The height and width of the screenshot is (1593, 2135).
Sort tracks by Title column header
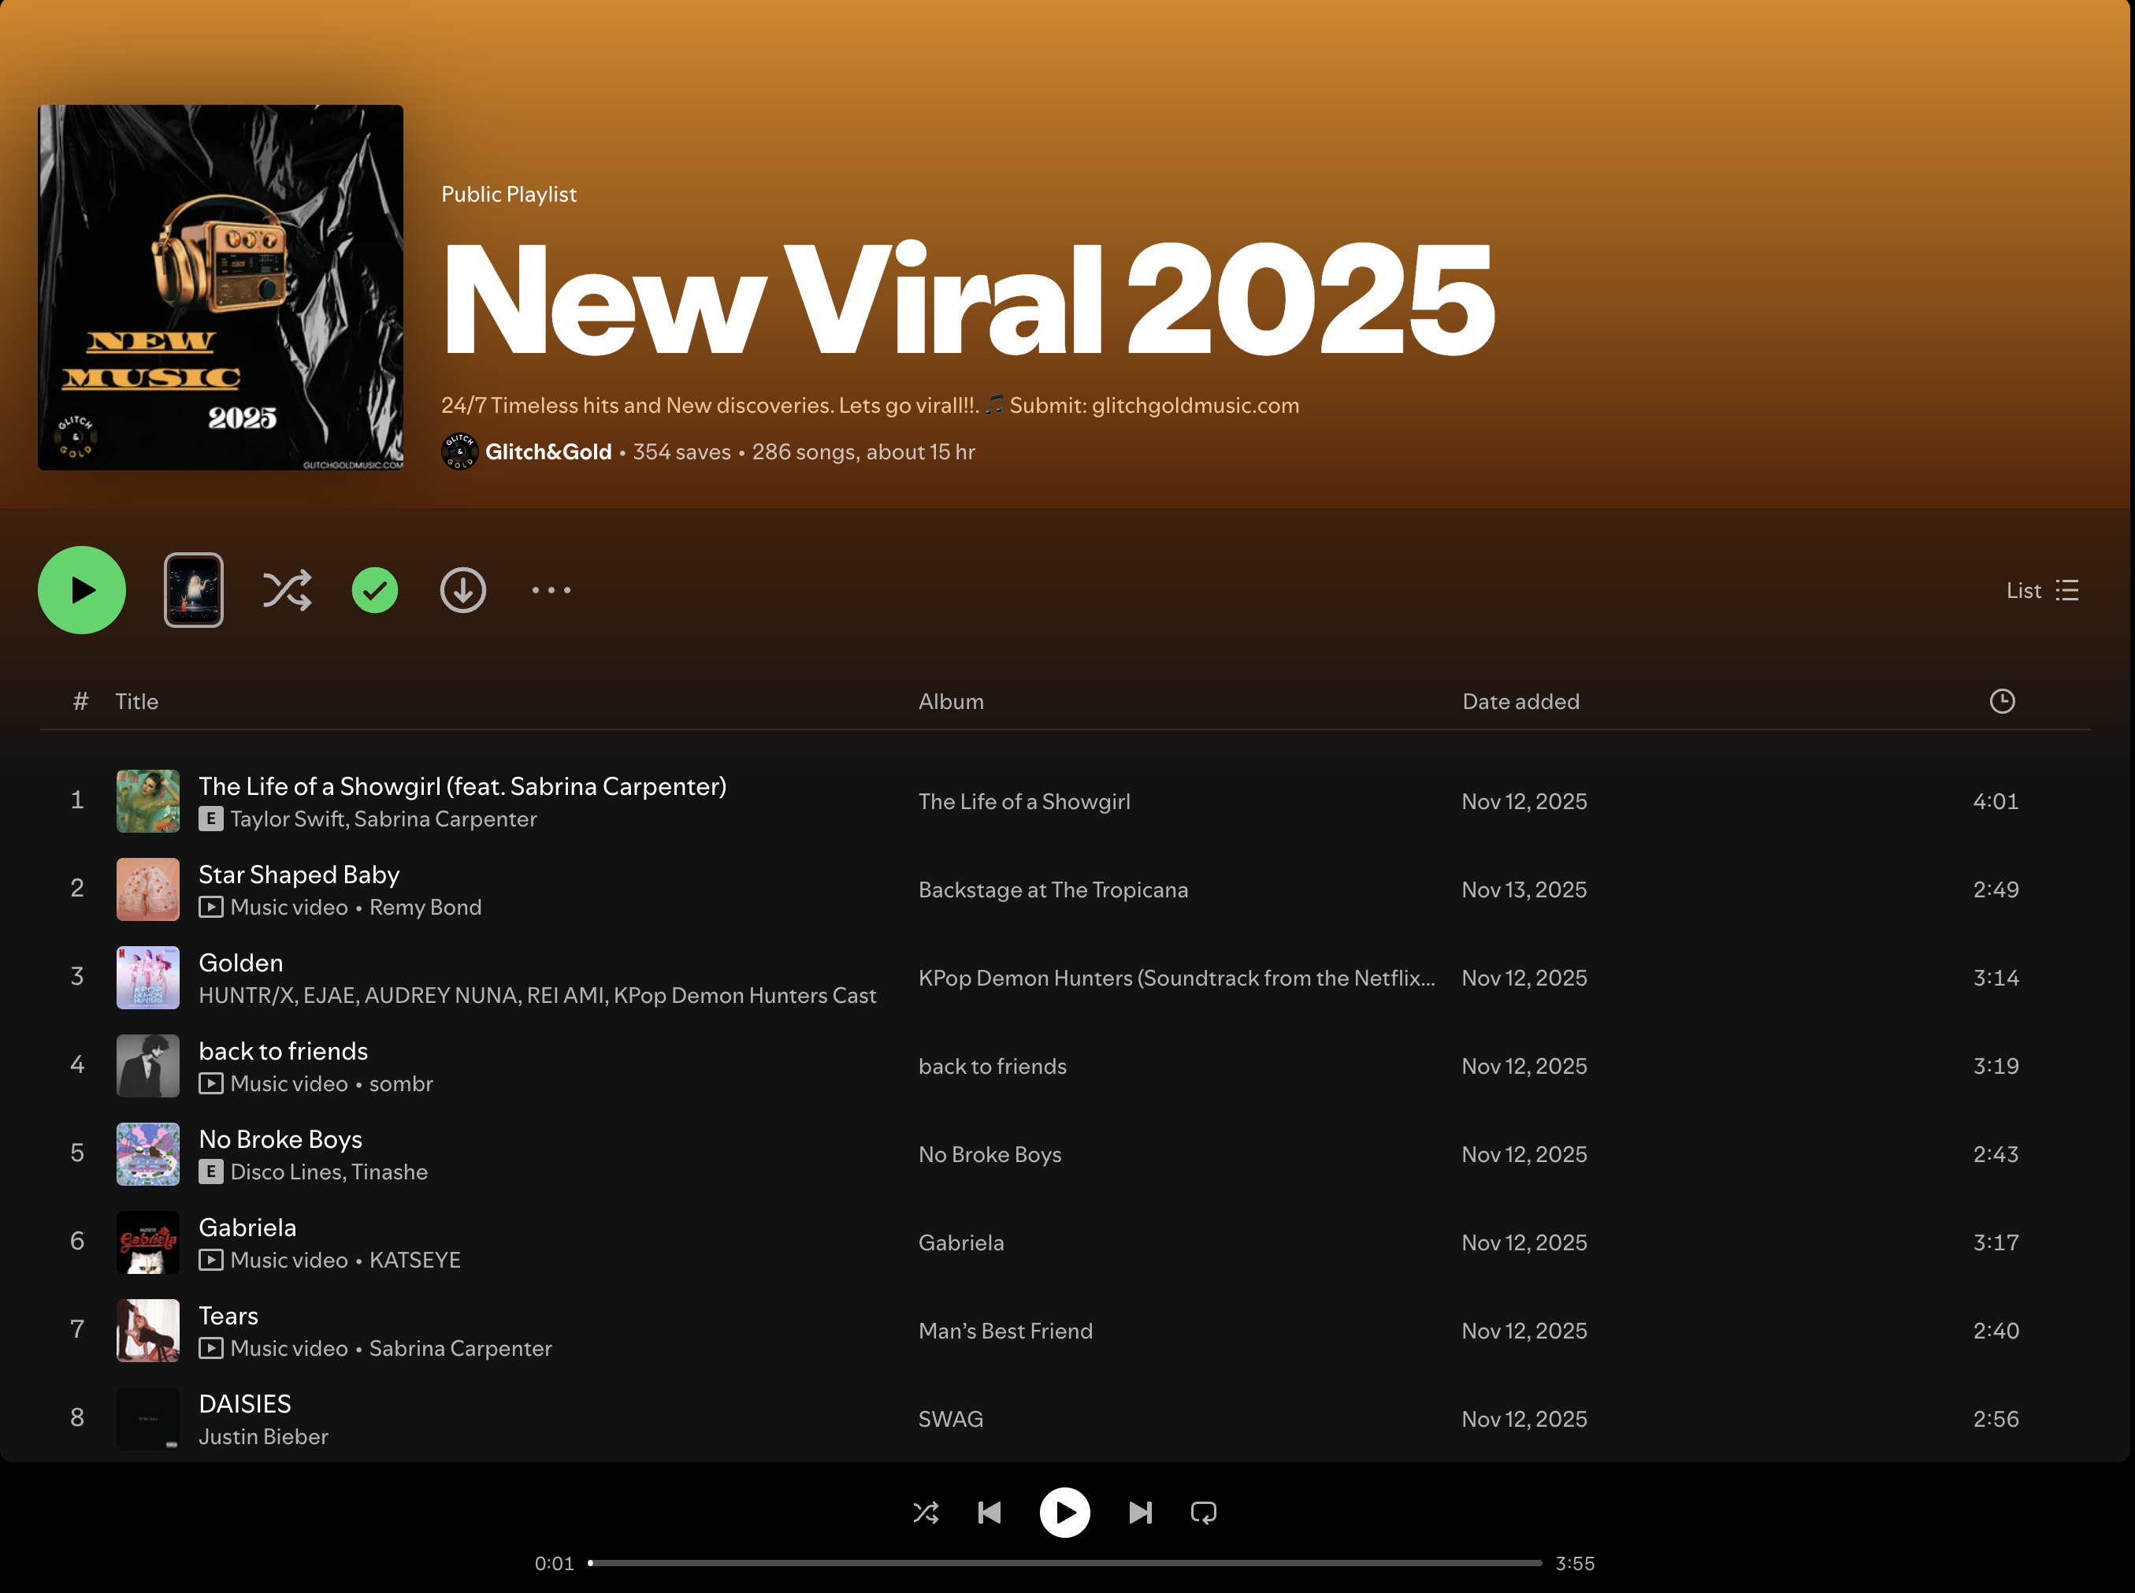coord(137,701)
